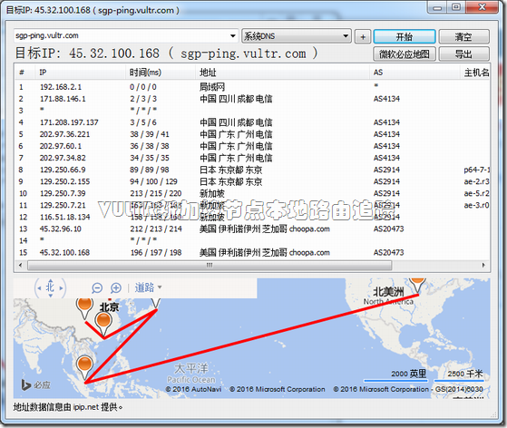The width and height of the screenshot is (507, 428).
Task: Minimize the traceroute window
Action: point(437,7)
